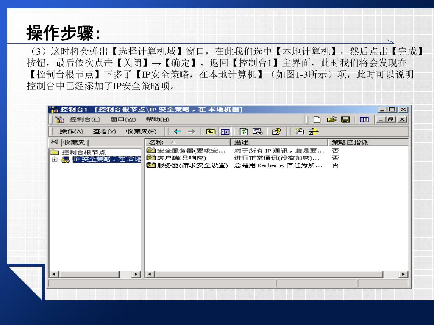Open the 收藏夹(F) menu
434x325 pixels.
pos(141,132)
